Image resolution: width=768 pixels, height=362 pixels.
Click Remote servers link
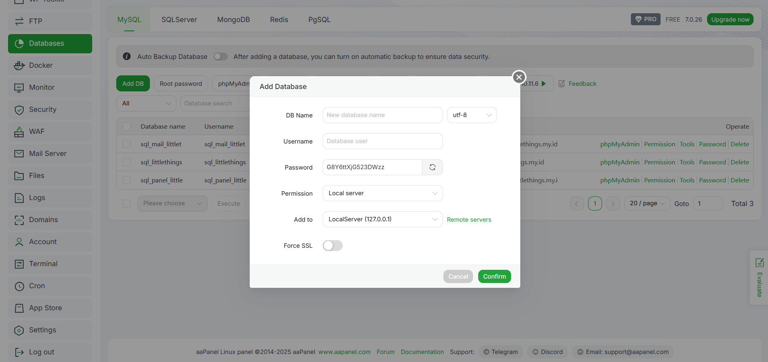point(469,220)
